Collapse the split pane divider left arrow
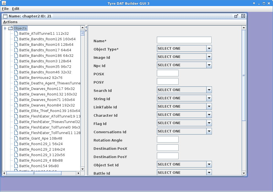The height and width of the screenshot is (192, 273). point(86,27)
